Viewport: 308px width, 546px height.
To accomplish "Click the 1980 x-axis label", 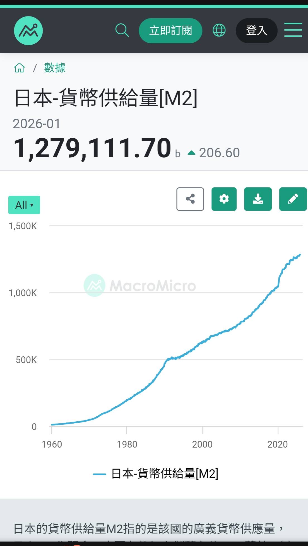I will [x=127, y=444].
